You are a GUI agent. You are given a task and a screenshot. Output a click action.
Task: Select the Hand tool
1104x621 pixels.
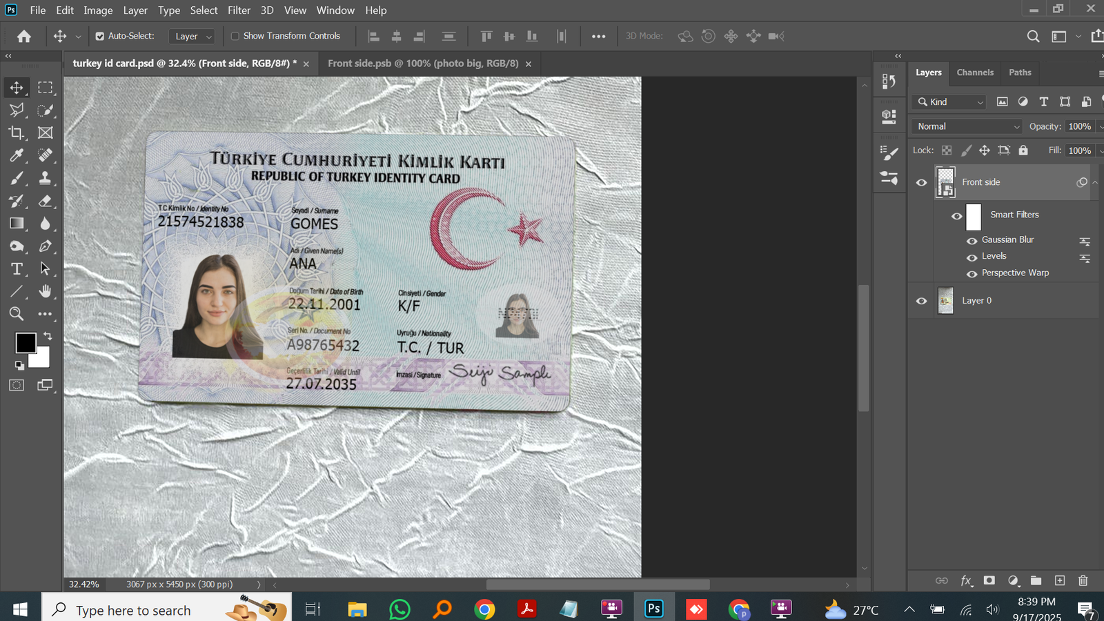(x=45, y=291)
